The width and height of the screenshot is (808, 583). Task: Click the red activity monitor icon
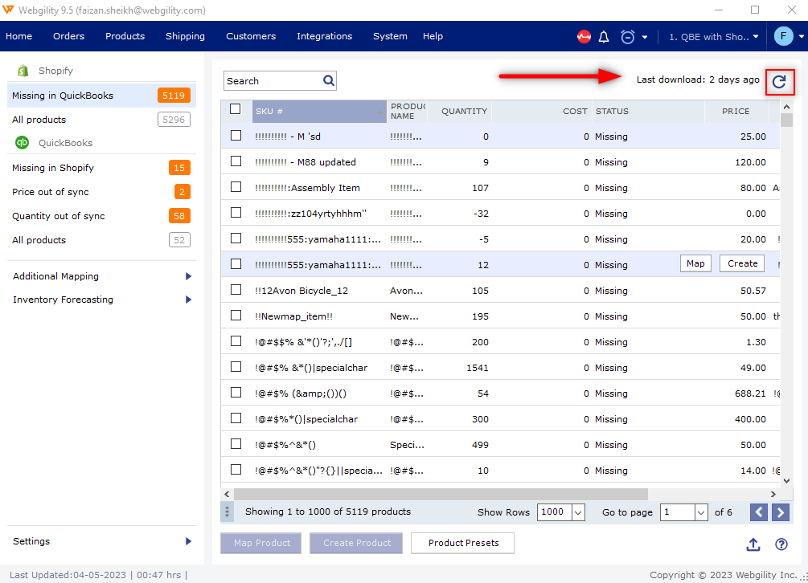pos(584,36)
